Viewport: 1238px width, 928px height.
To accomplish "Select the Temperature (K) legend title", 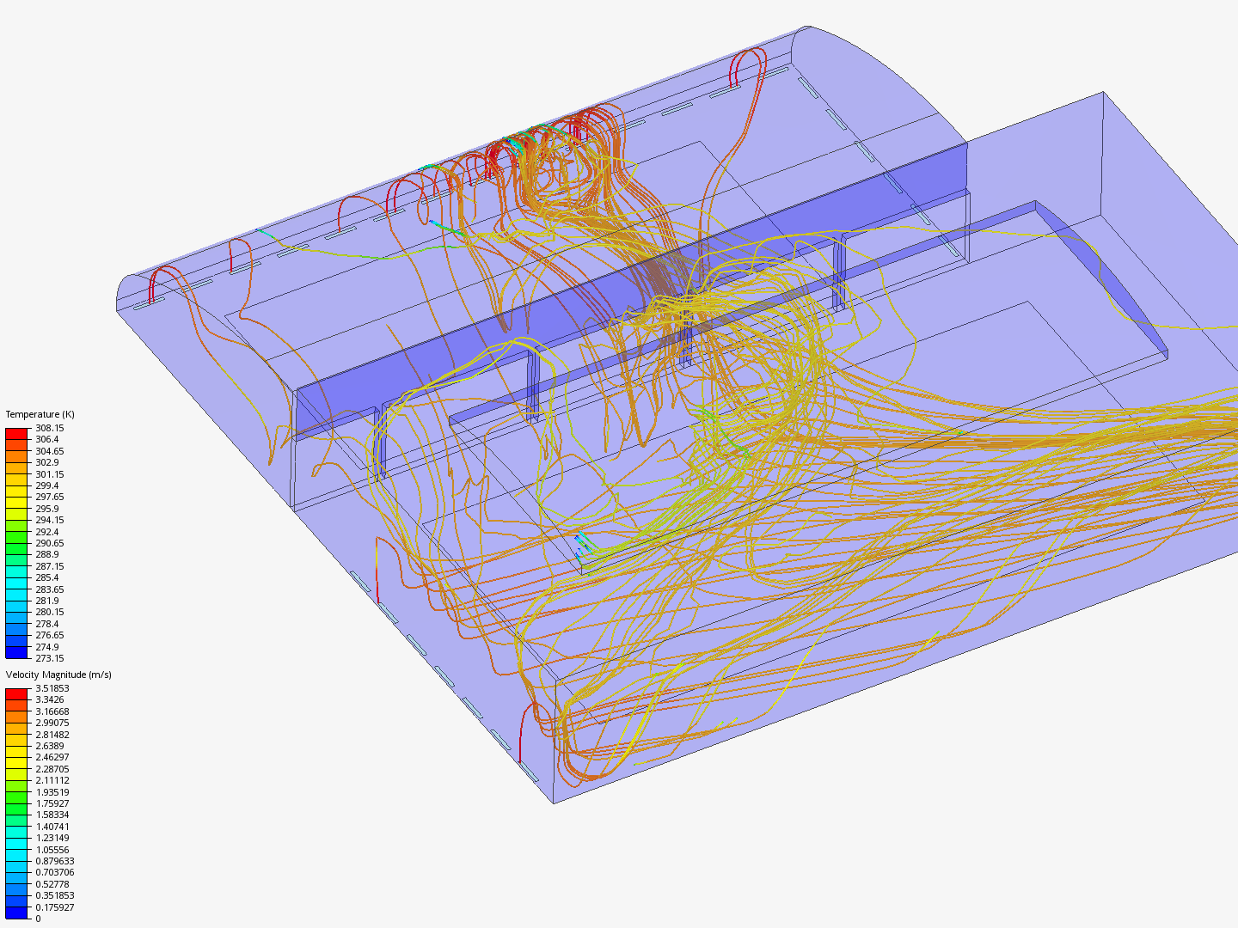I will [40, 413].
